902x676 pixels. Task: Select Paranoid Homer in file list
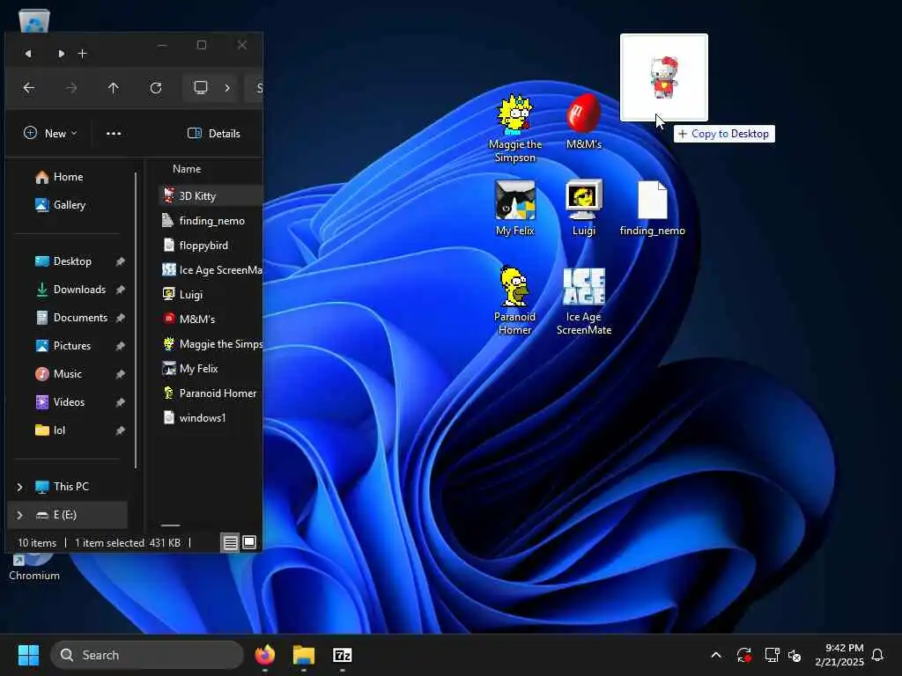[x=211, y=393]
